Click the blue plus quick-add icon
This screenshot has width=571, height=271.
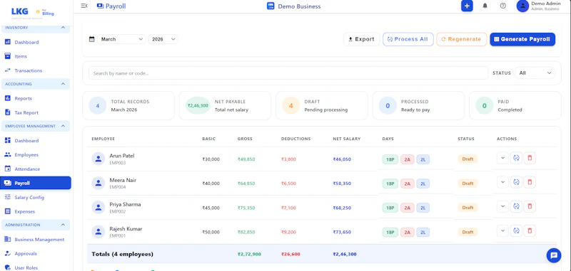pyautogui.click(x=467, y=6)
